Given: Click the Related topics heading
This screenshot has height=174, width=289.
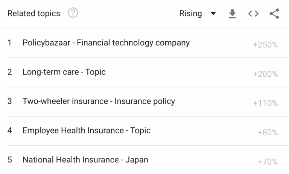Looking at the screenshot, I should coord(34,14).
